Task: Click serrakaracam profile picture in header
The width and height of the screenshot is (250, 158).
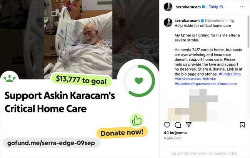Action: click(168, 7)
